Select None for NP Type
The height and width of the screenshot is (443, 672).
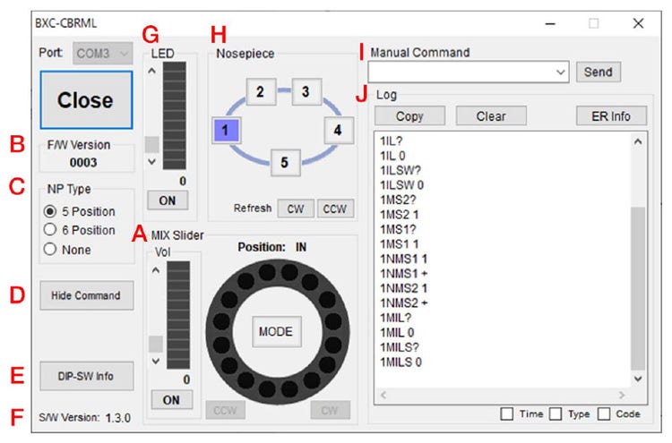pyautogui.click(x=51, y=250)
